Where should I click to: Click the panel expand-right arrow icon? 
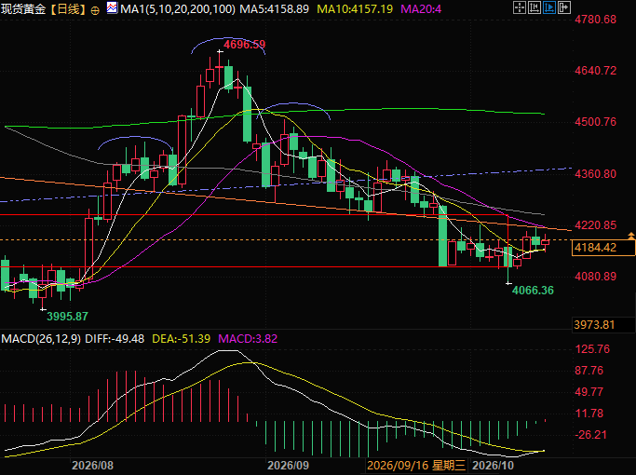click(x=564, y=7)
